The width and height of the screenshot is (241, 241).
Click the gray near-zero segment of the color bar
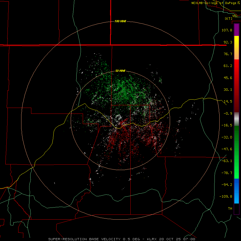click(236, 118)
